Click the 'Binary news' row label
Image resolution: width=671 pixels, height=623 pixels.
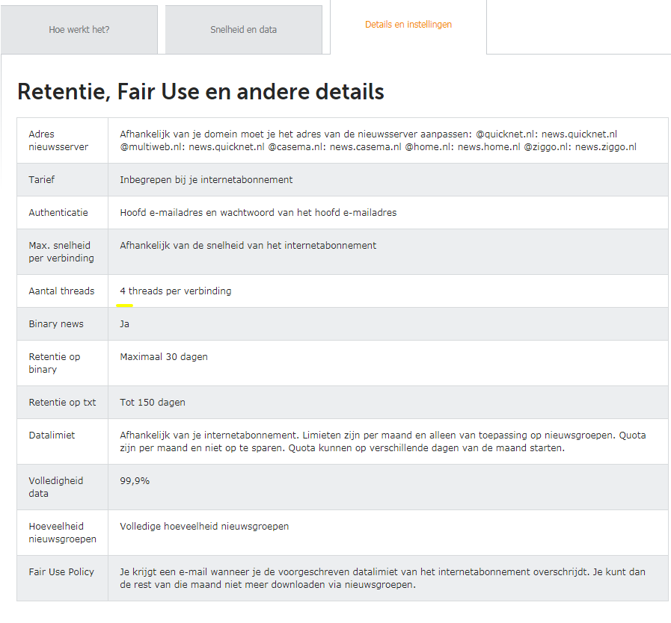pyautogui.click(x=56, y=324)
